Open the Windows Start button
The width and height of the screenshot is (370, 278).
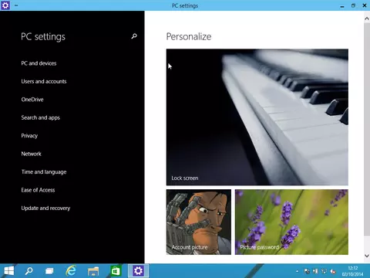coord(9,271)
